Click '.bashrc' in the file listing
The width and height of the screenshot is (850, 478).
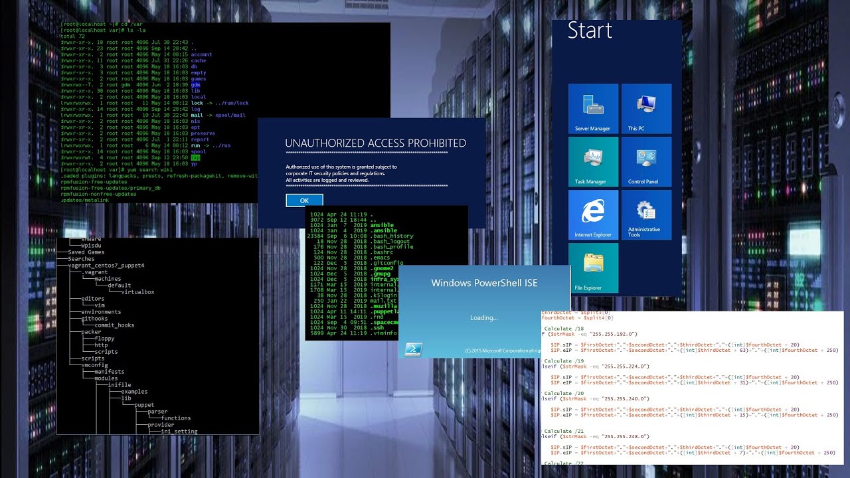pyautogui.click(x=381, y=252)
